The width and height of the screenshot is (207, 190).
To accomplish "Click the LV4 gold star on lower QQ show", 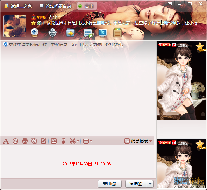I will click(200, 145).
